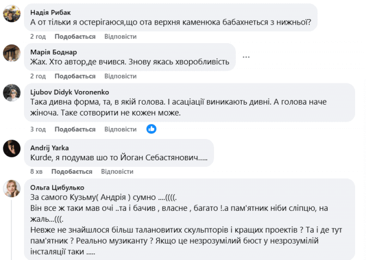The width and height of the screenshot is (366, 260).
Task: Open Надія Рибак's profile name link
Action: [51, 13]
